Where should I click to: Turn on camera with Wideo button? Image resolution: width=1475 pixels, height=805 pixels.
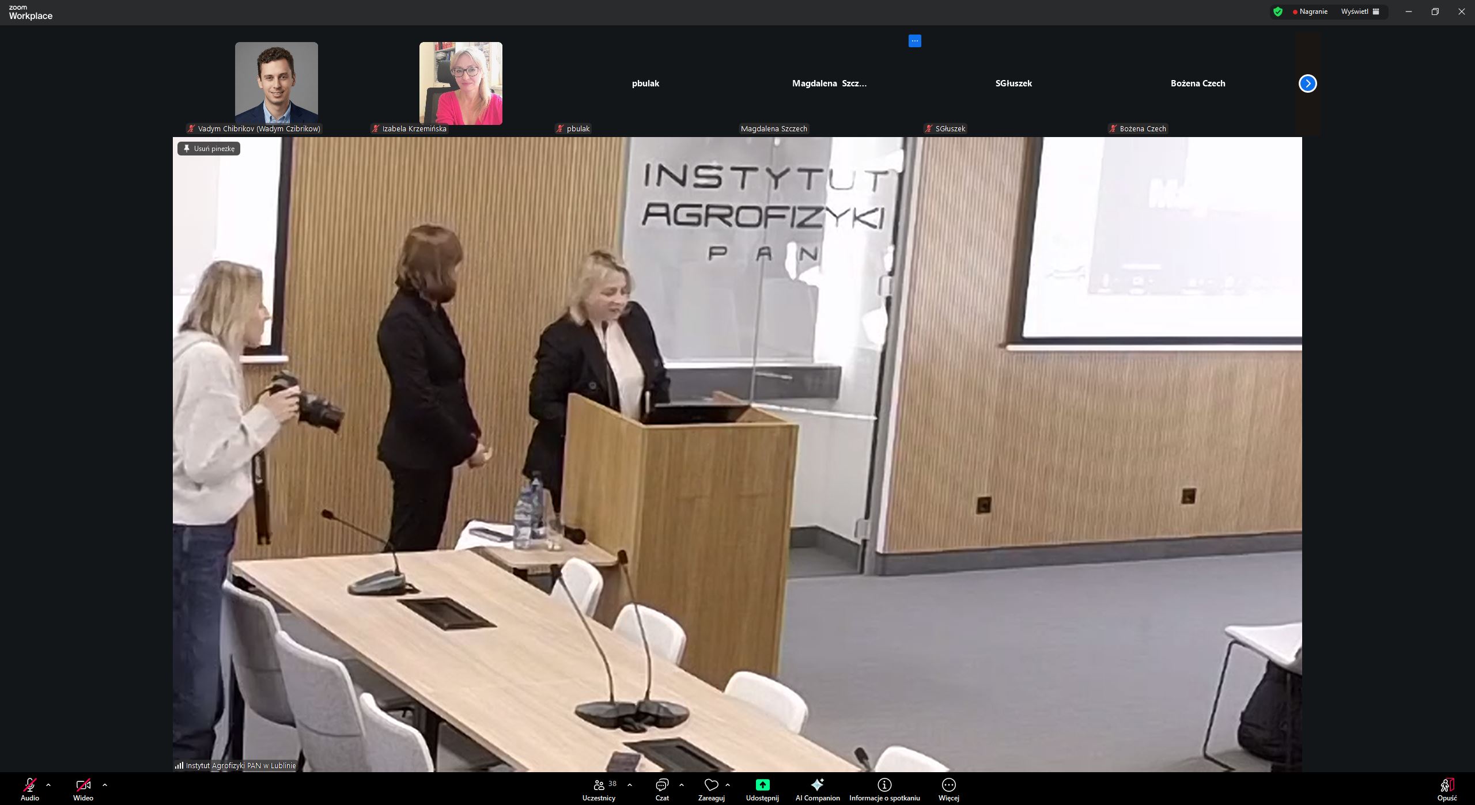point(83,785)
